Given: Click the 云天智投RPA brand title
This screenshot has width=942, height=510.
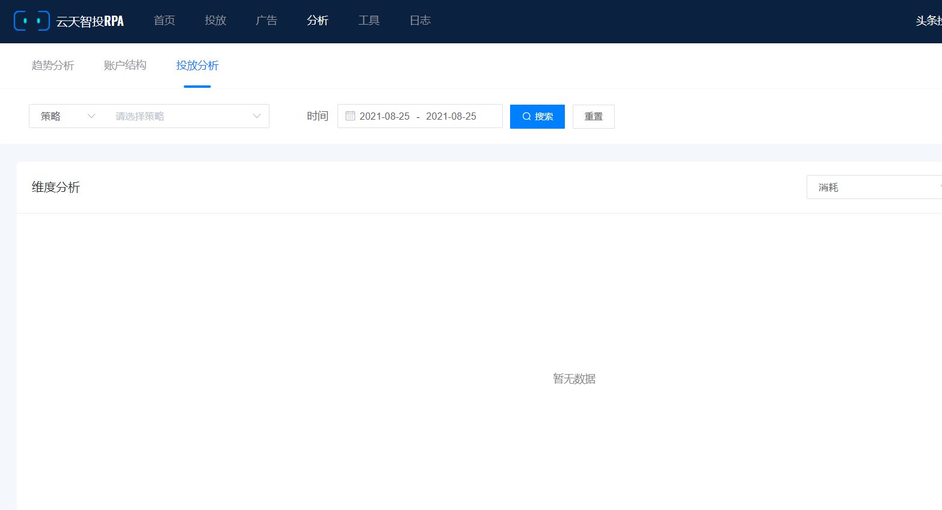Looking at the screenshot, I should pyautogui.click(x=90, y=21).
